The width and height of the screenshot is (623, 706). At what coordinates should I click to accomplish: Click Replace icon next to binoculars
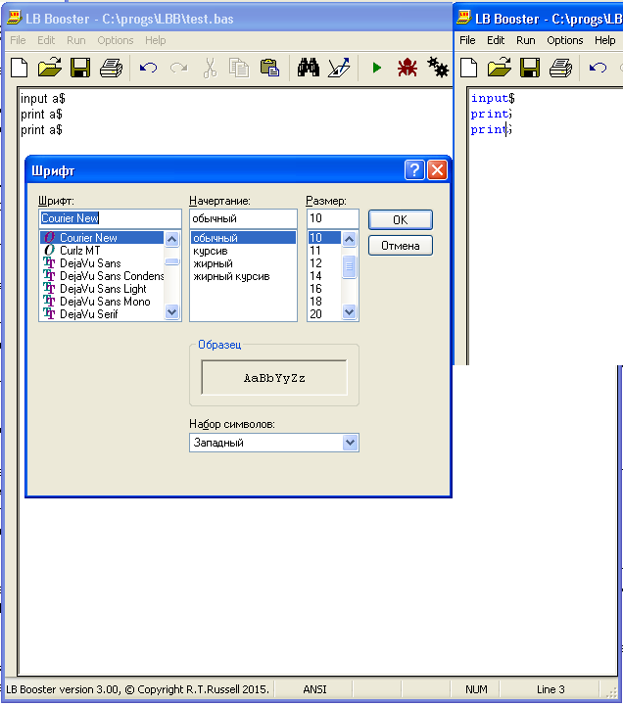[x=339, y=68]
